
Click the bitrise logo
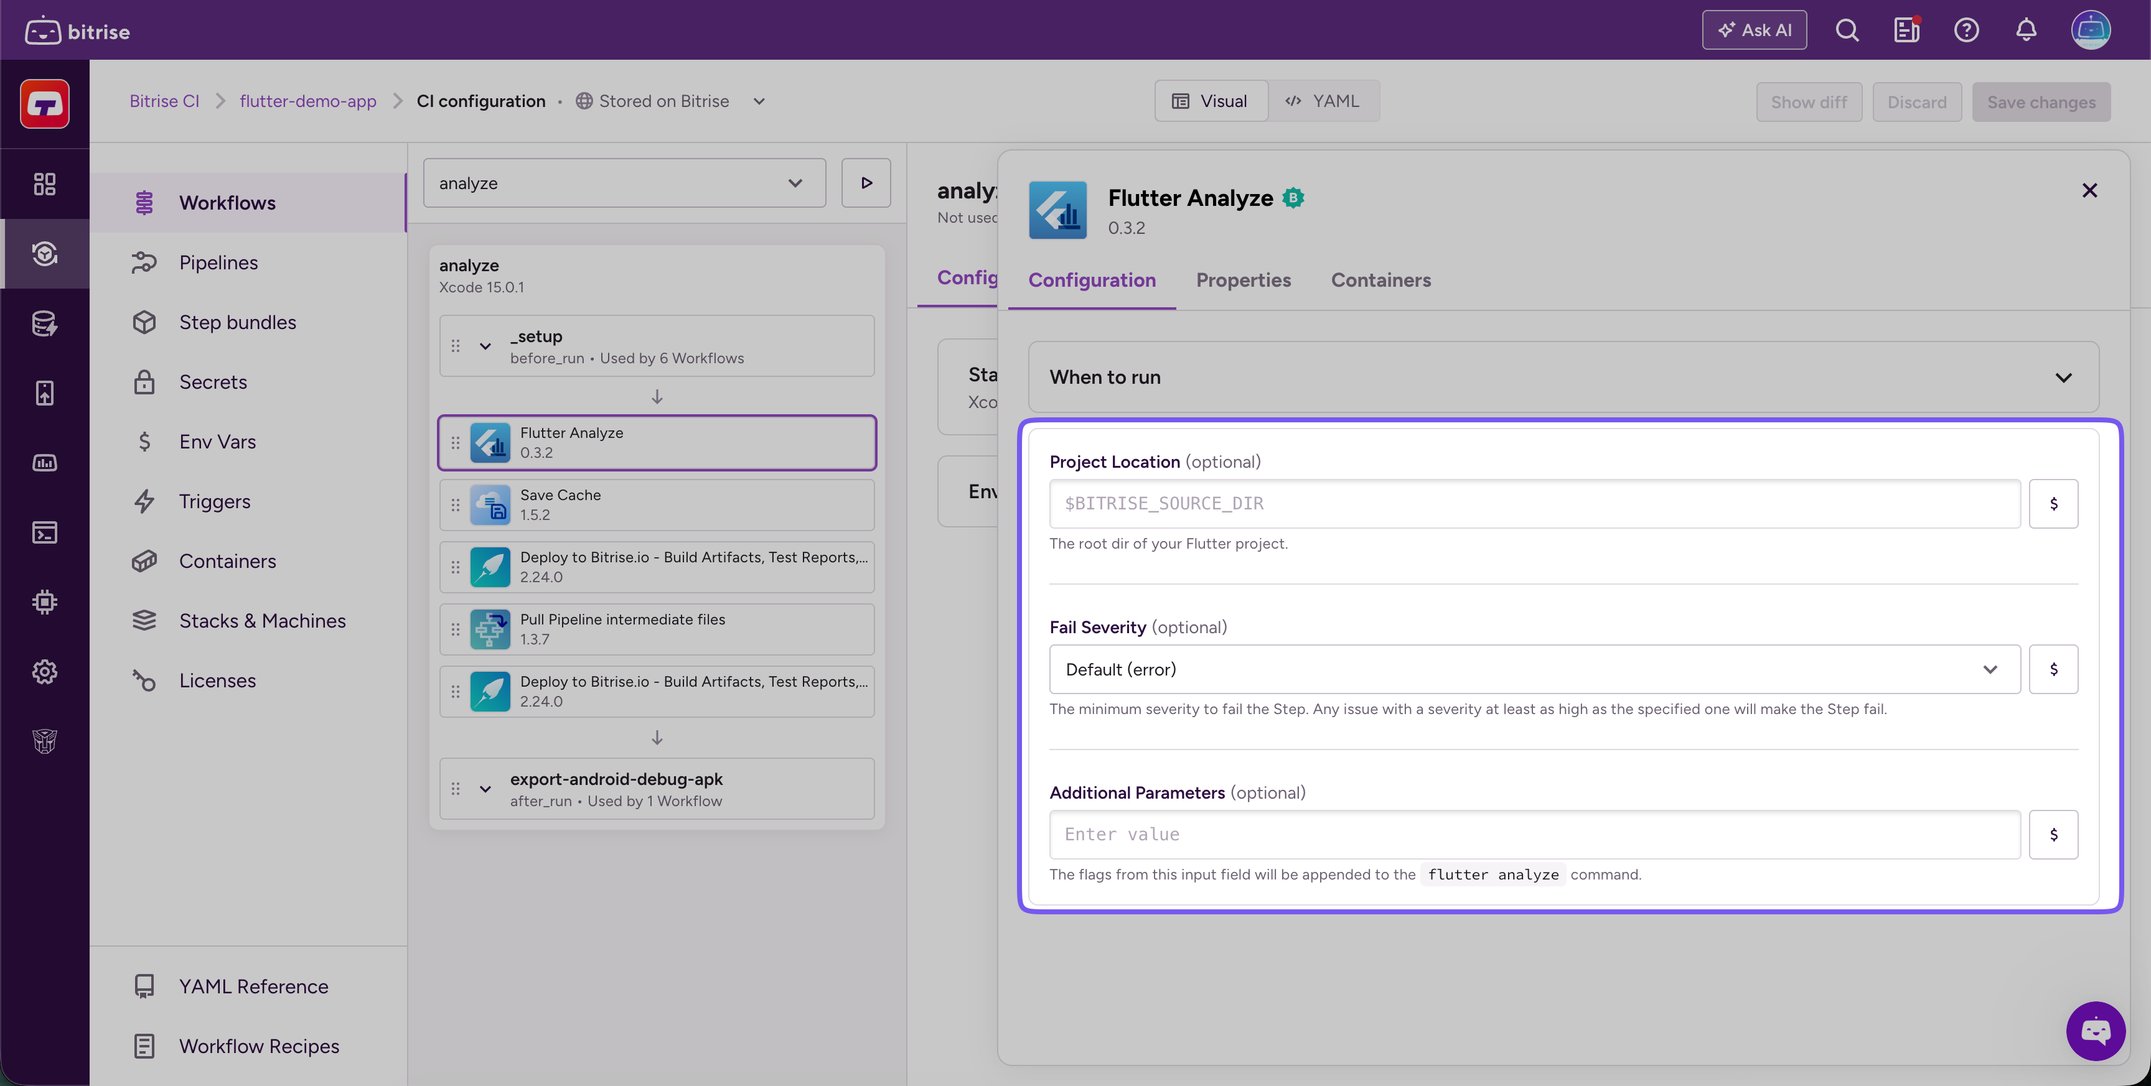(x=78, y=31)
